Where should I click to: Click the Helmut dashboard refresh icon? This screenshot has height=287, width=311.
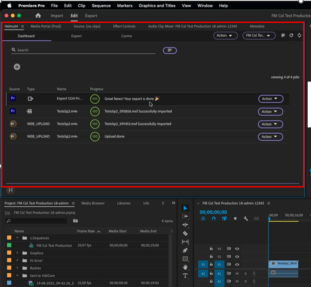pos(291,36)
